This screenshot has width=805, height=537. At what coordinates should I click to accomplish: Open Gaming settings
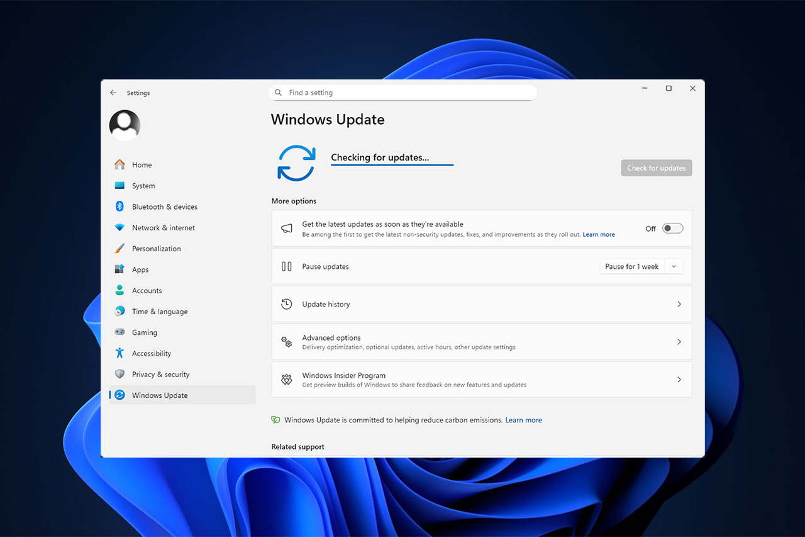pos(182,332)
